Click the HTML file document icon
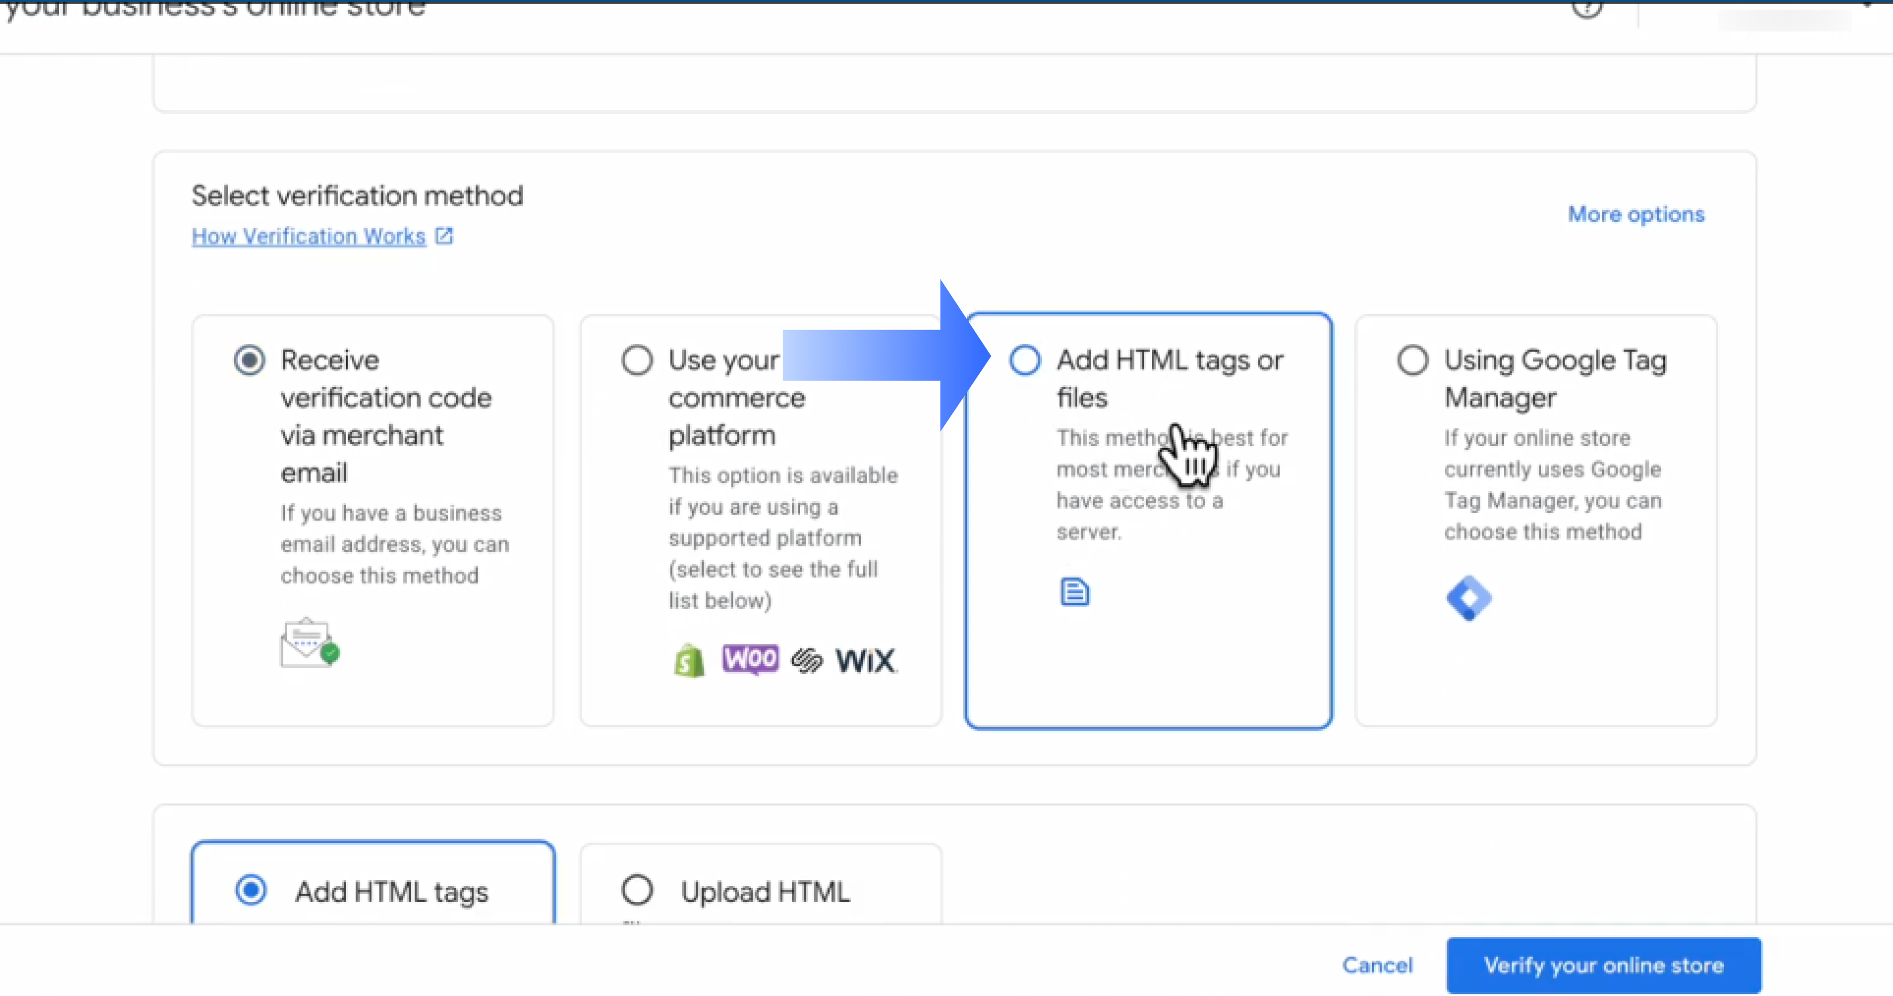 (1074, 591)
